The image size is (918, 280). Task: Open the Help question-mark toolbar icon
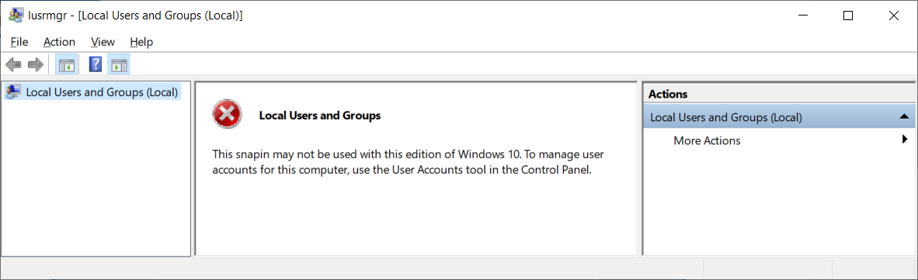coord(96,64)
